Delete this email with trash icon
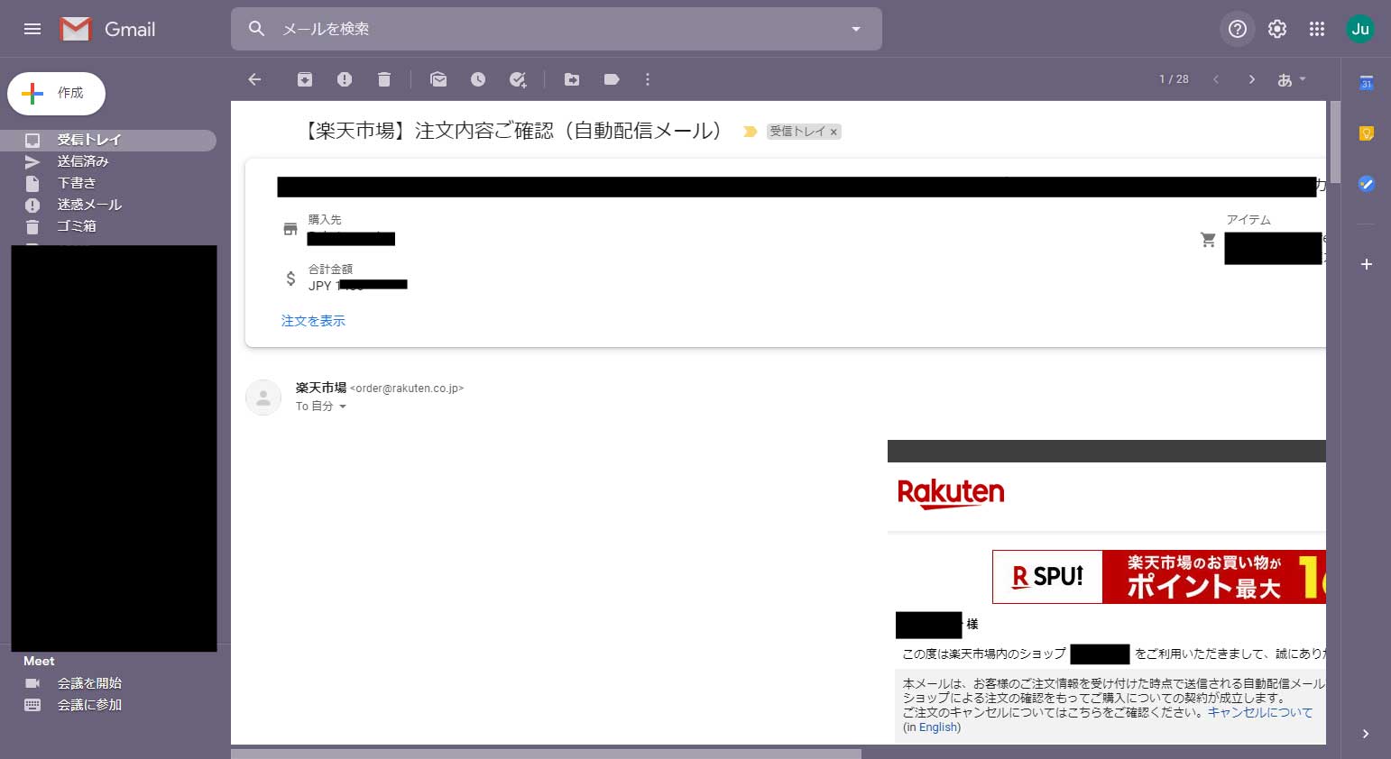 (384, 79)
